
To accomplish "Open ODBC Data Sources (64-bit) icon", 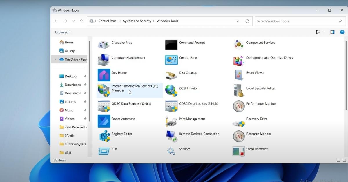I will [171, 106].
